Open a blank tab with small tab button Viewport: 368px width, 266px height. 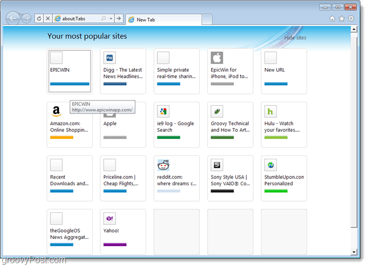207,19
